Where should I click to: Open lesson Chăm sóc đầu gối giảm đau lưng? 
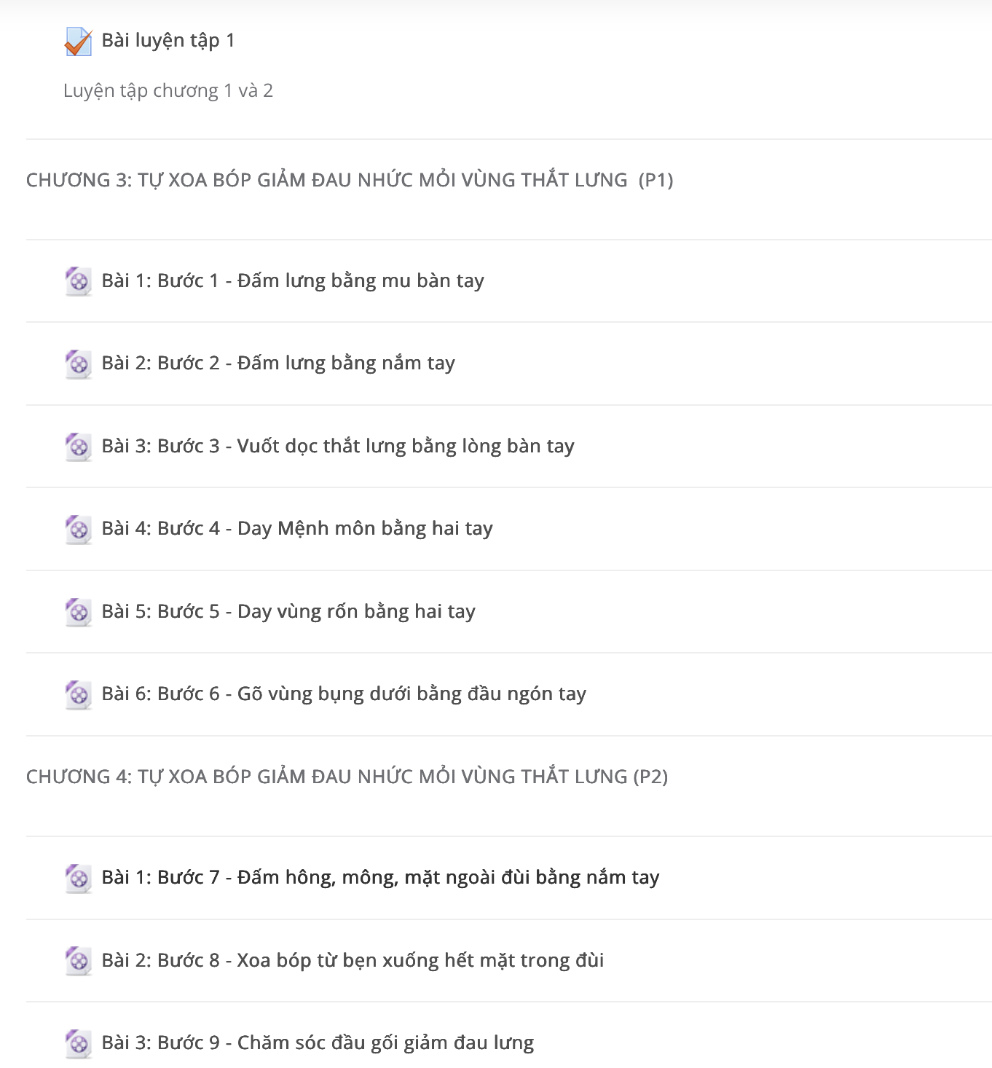tap(318, 1043)
